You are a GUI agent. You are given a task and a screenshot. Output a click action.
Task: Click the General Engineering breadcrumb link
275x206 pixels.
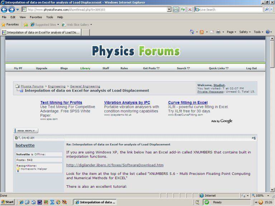click(x=85, y=86)
